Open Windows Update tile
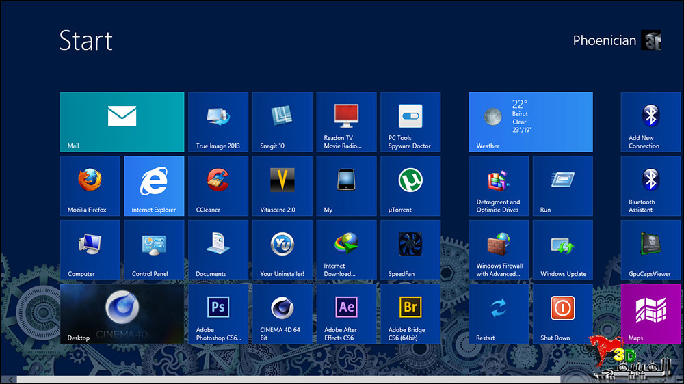684x384 pixels. (x=563, y=250)
